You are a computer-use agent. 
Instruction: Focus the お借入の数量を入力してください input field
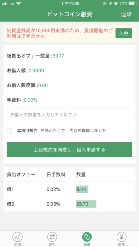(x=69, y=115)
